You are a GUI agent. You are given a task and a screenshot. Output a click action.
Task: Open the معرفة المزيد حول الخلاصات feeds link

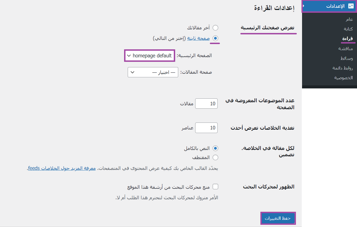pyautogui.click(x=62, y=168)
